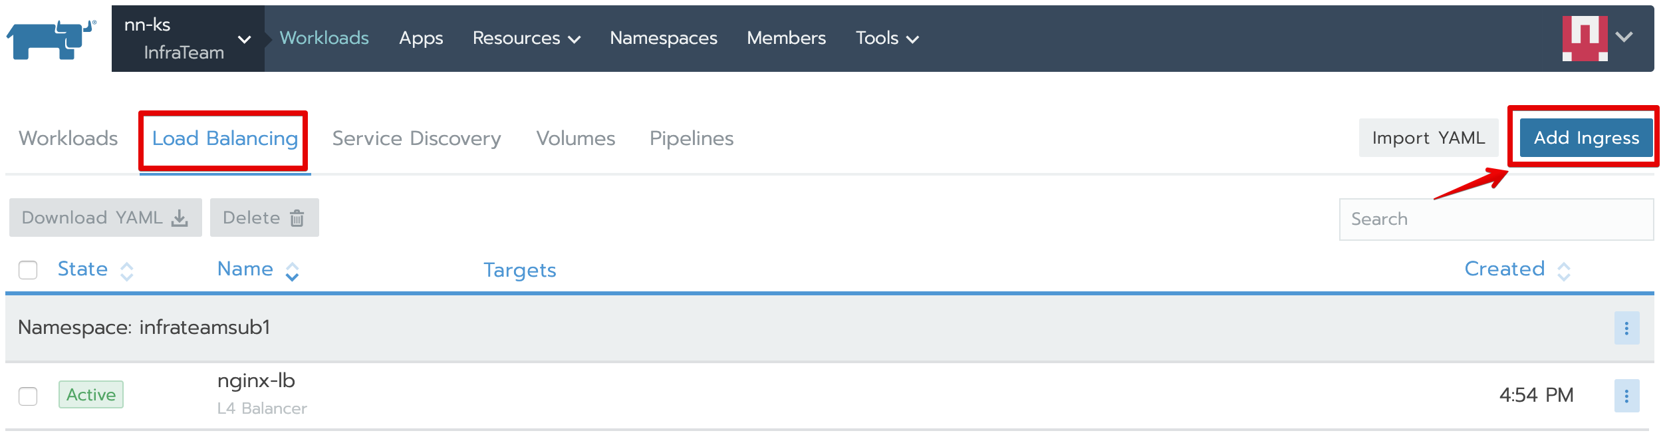Open the user avatar menu

pos(1597,38)
